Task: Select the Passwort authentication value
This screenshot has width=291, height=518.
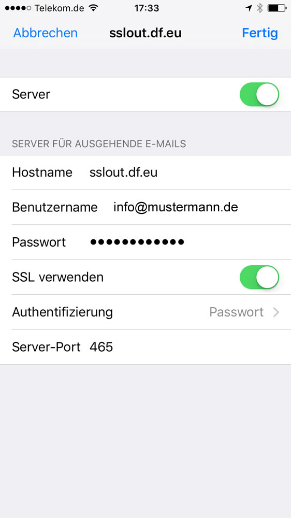Action: pos(236,312)
